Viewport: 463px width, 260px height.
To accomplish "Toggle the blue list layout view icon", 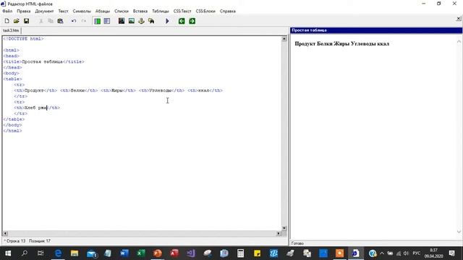I will pos(107,21).
